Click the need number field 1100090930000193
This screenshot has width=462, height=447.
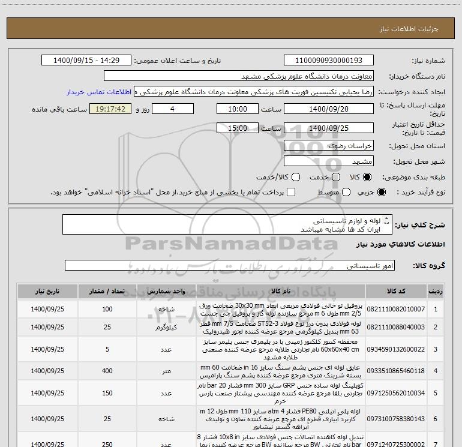point(329,61)
